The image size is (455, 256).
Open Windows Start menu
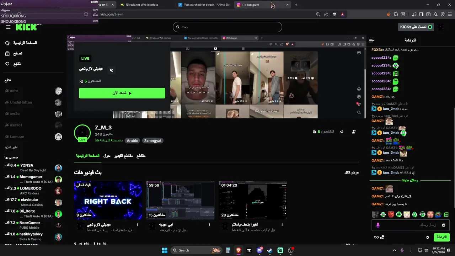165,250
